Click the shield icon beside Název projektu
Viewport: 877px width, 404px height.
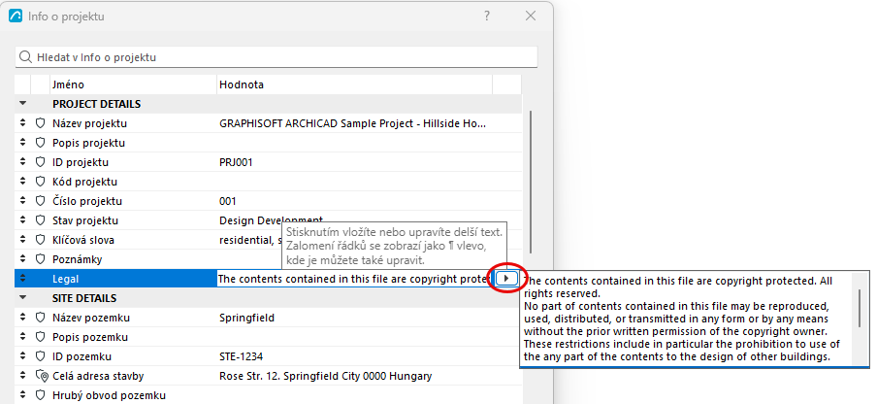pyautogui.click(x=40, y=123)
